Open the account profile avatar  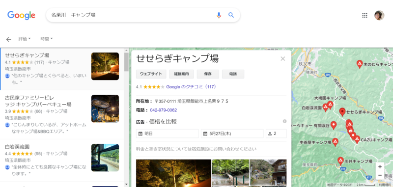[379, 15]
